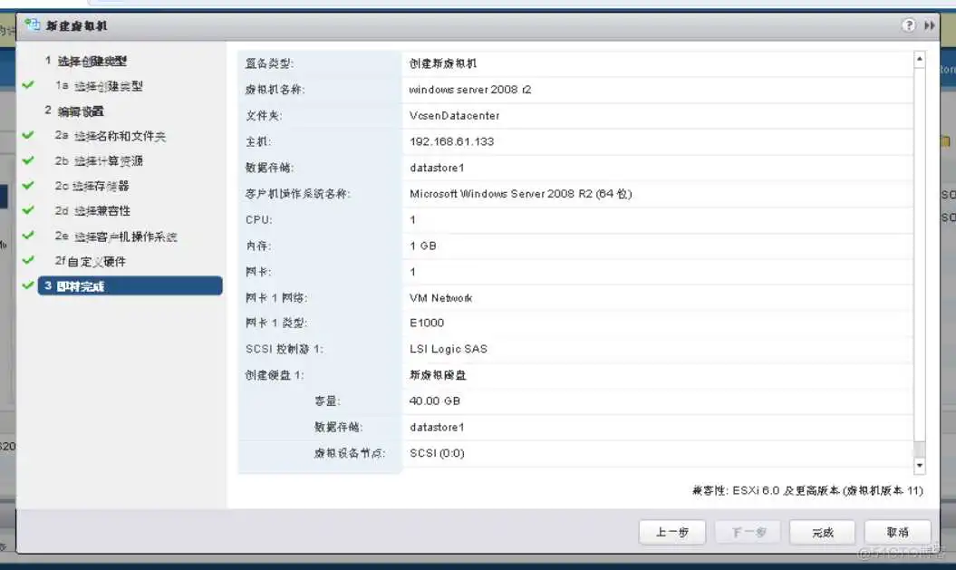
Task: Click the summary vertical scrollbar track
Action: [x=920, y=262]
